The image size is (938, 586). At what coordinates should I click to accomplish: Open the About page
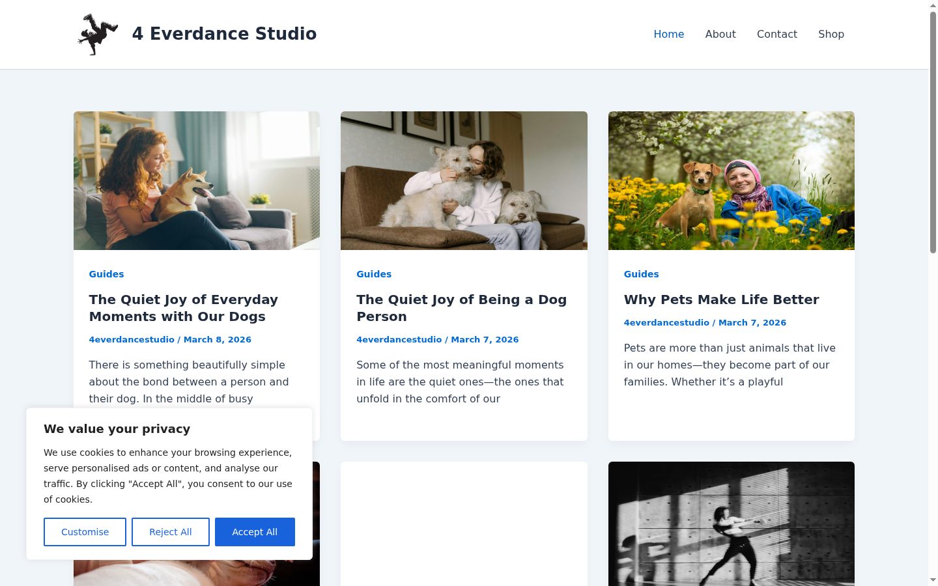tap(720, 34)
